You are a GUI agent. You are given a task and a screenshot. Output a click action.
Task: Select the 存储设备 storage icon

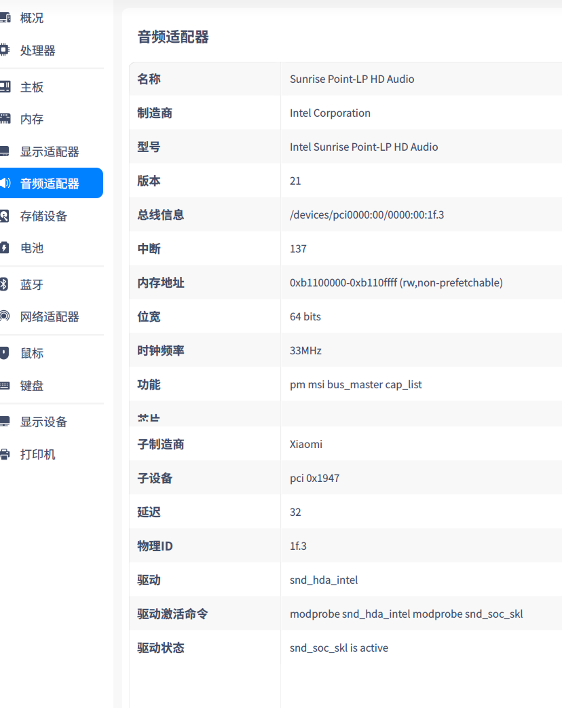(5, 216)
